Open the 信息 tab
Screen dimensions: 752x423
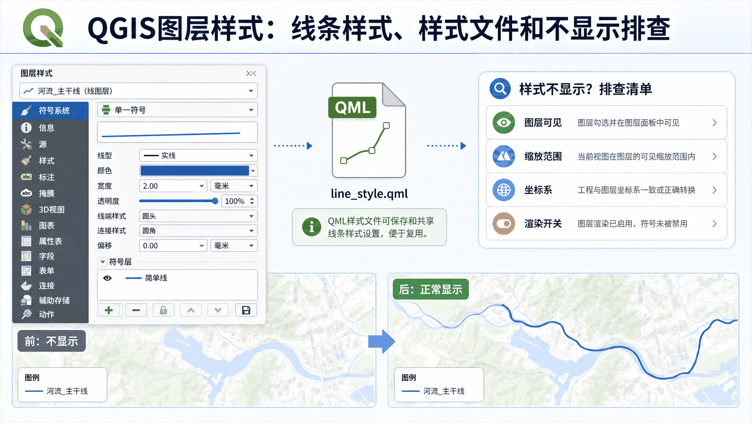50,128
